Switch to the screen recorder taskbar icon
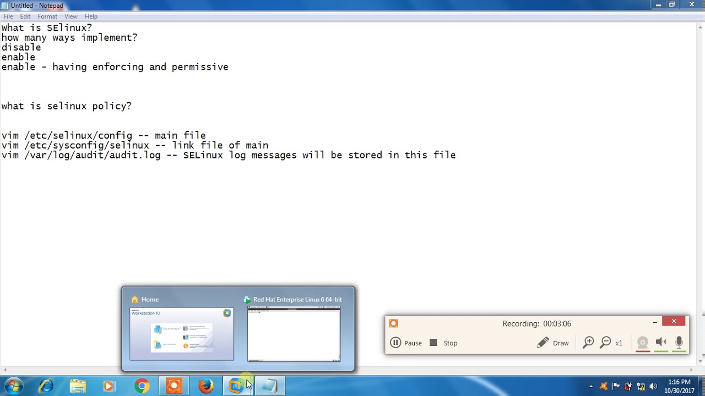The image size is (705, 396). pos(174,386)
